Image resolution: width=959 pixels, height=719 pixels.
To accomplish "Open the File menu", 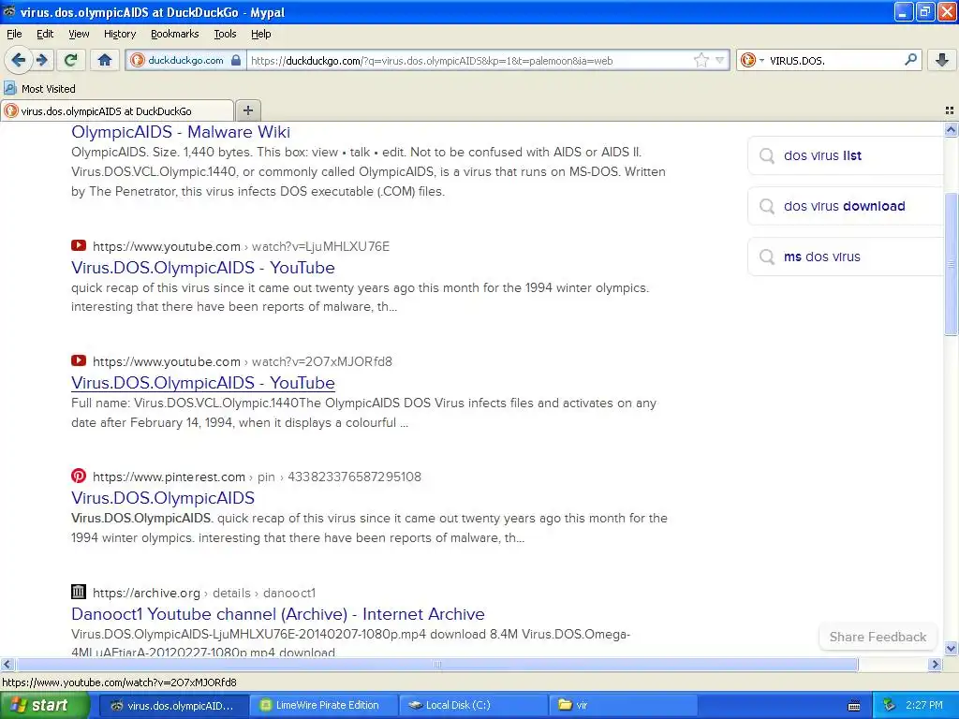I will pos(14,34).
